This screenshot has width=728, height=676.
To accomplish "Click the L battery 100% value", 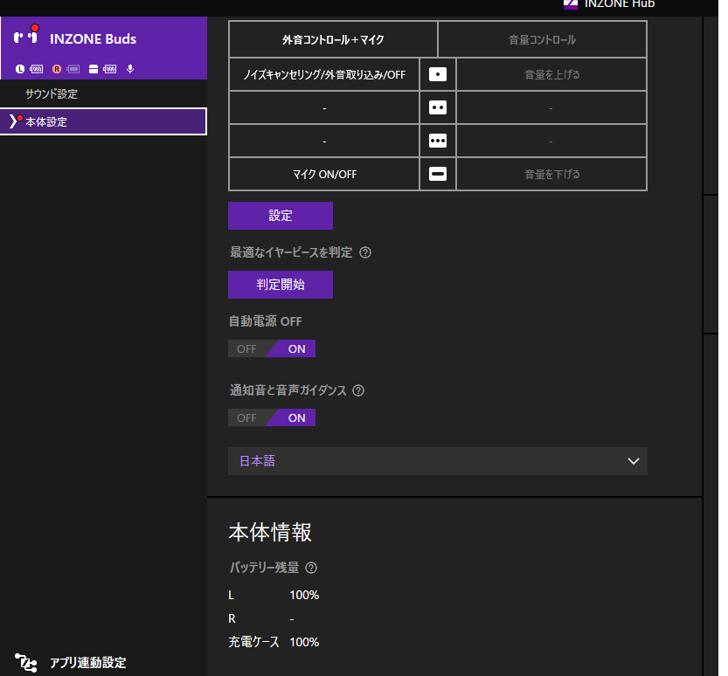I will 304,596.
